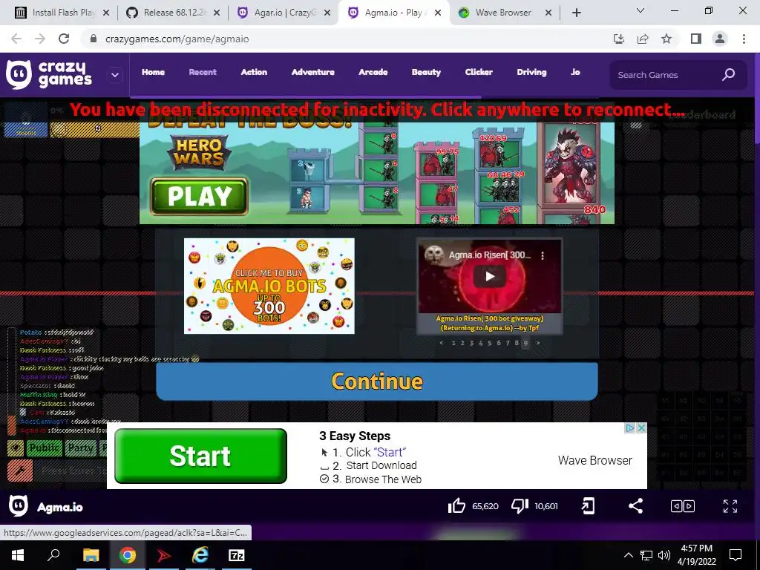Go to video page 3
This screenshot has height=570, width=760.
tap(471, 343)
